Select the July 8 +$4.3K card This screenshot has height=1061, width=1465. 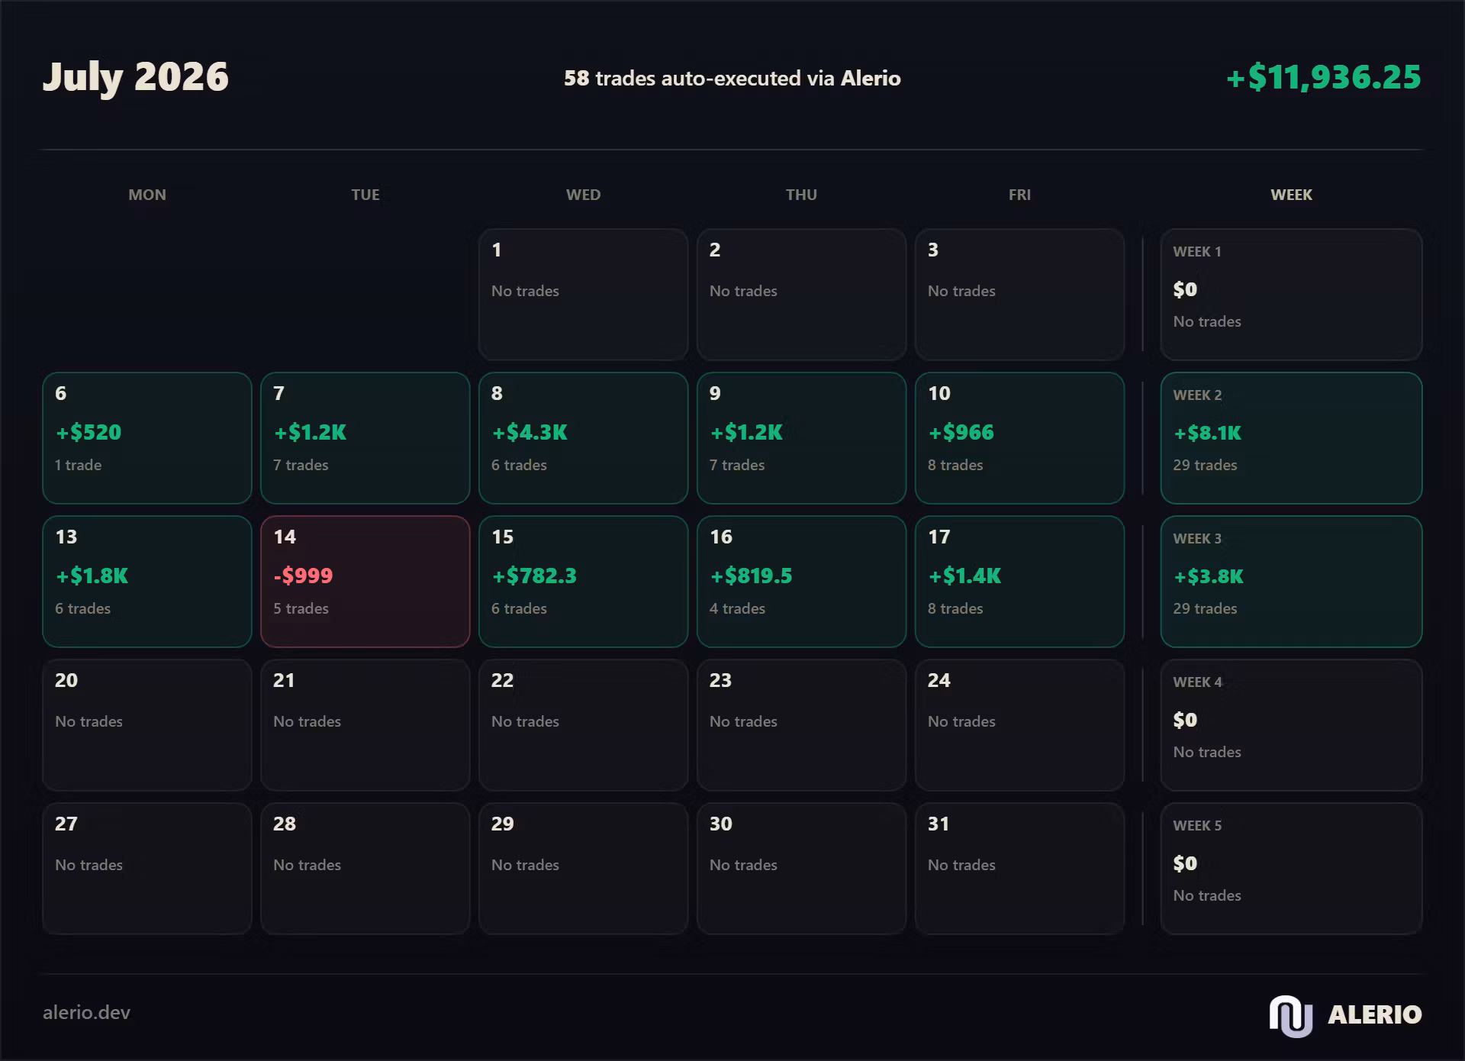coord(584,438)
